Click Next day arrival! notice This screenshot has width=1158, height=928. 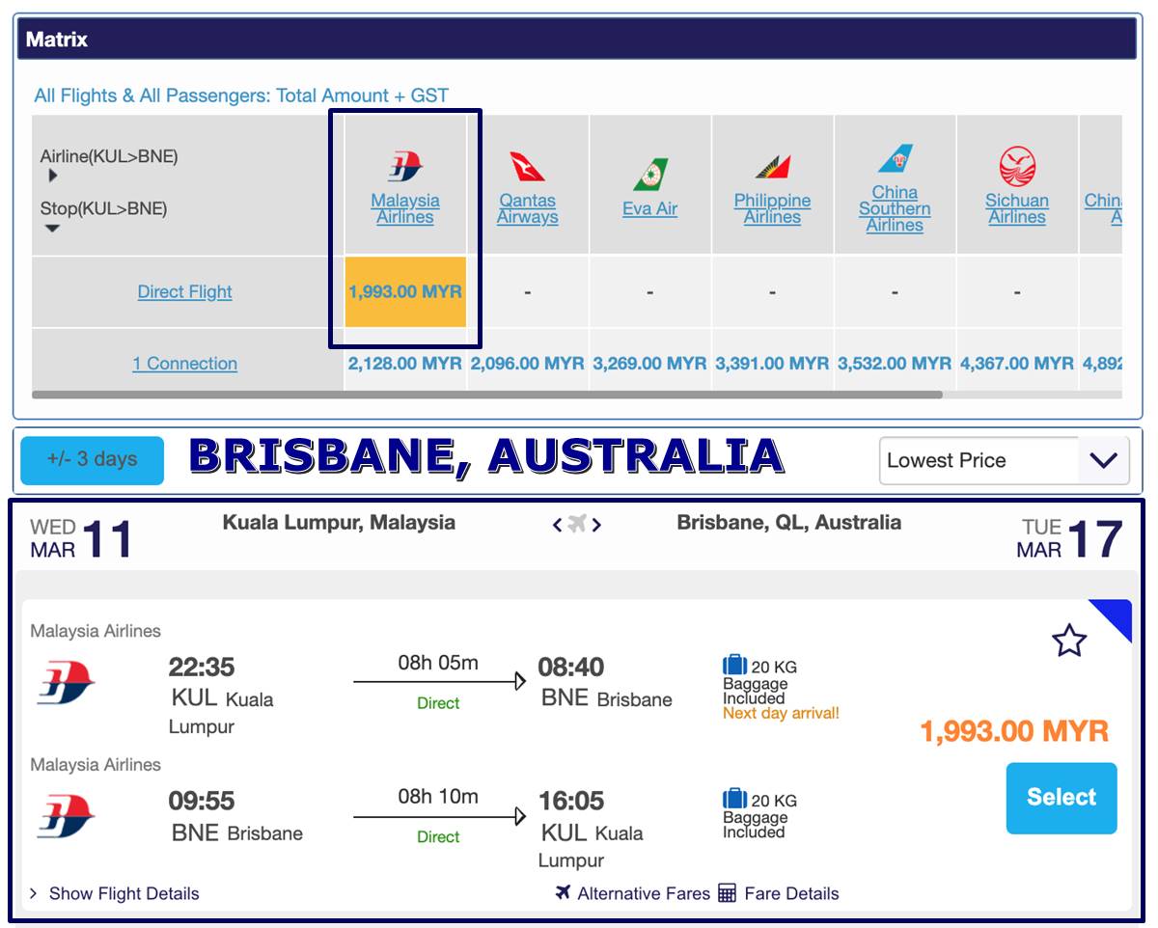781,714
